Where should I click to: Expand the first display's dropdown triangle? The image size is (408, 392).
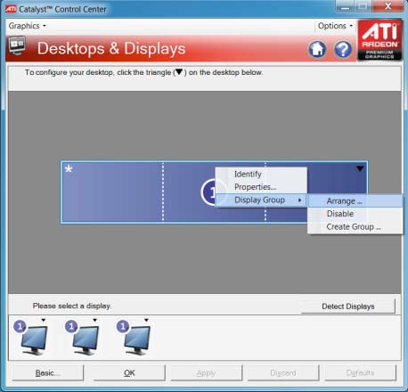[x=44, y=320]
